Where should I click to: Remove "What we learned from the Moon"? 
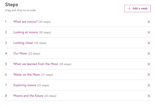click(x=149, y=64)
